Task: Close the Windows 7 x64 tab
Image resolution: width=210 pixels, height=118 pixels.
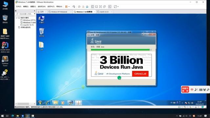Action: (94, 12)
